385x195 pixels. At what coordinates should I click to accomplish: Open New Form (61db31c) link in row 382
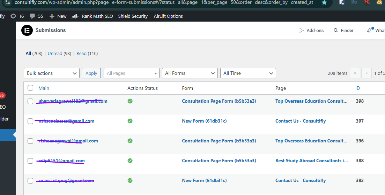tap(204, 180)
